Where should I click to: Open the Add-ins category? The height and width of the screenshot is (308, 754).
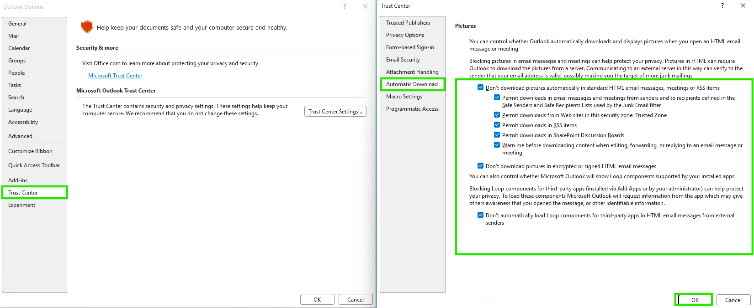click(x=34, y=180)
